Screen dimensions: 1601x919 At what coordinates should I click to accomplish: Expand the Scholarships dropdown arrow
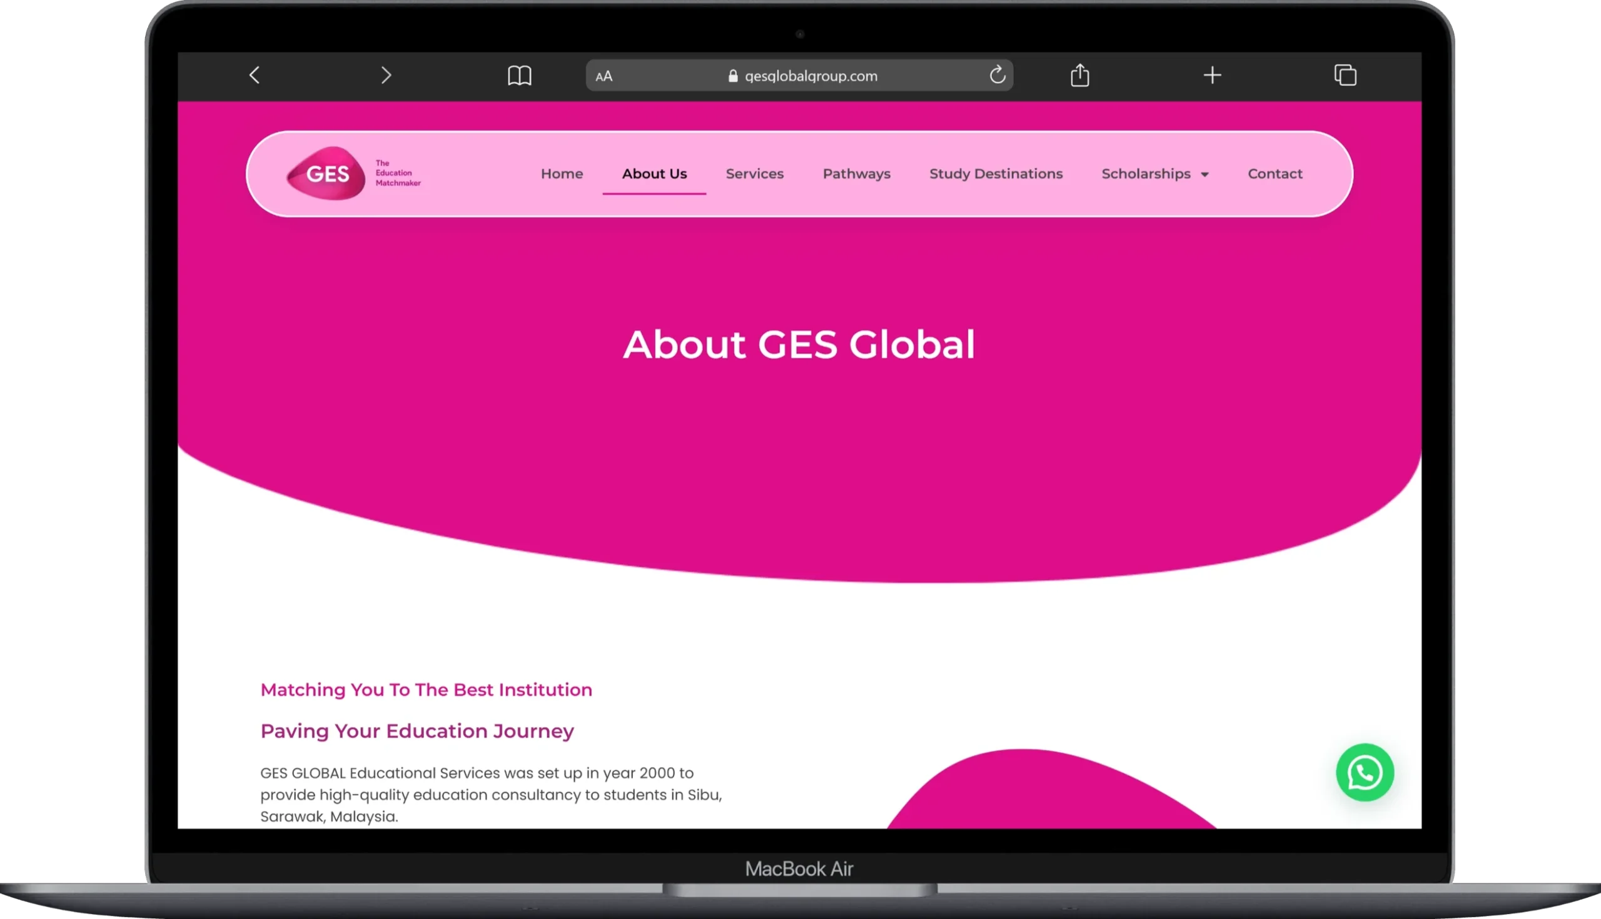[1204, 175]
